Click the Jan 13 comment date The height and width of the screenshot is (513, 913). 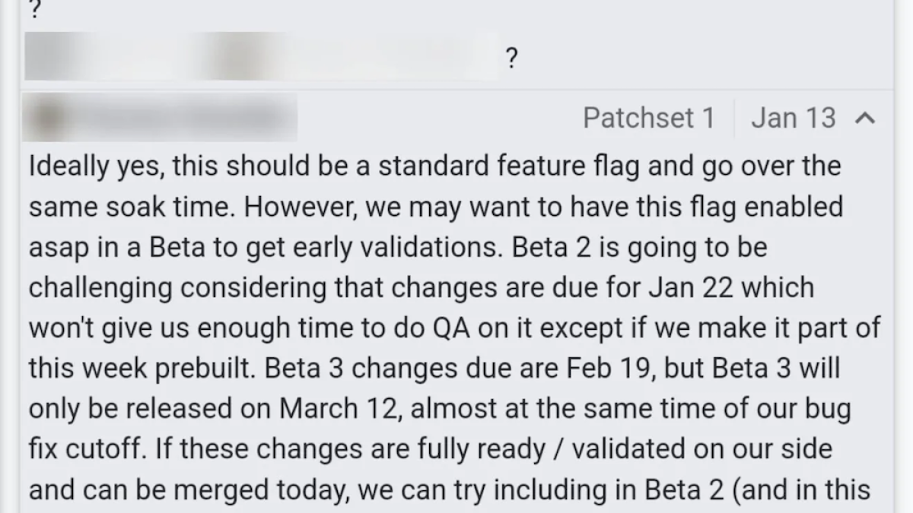[792, 118]
